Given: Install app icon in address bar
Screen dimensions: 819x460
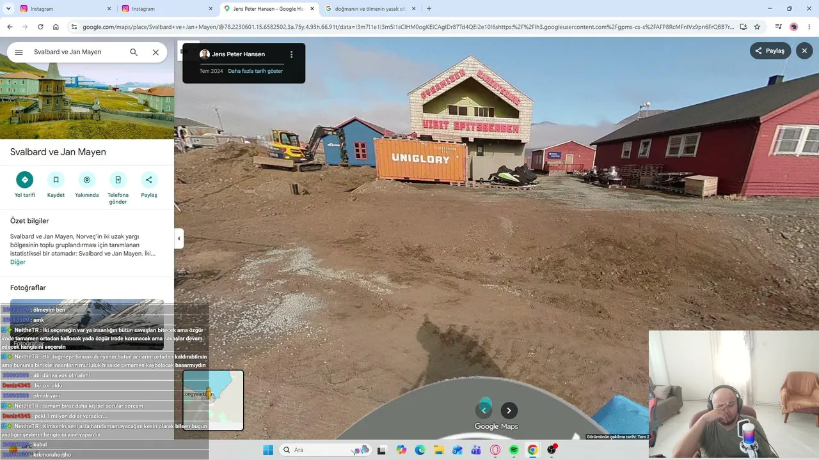Looking at the screenshot, I should (x=743, y=27).
